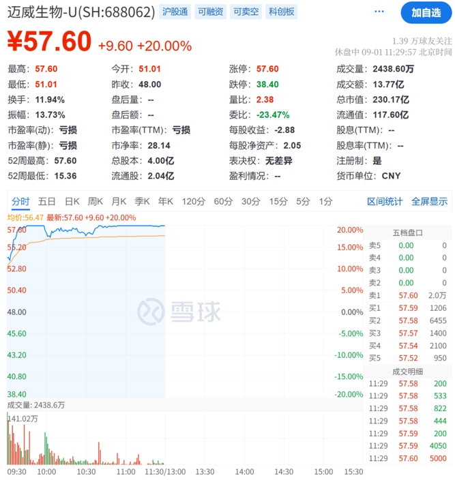Select the 卖5 order row
Image resolution: width=455 pixels, height=480 pixels.
click(407, 245)
